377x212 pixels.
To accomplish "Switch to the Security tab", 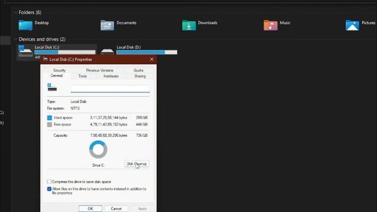I will [x=59, y=71].
